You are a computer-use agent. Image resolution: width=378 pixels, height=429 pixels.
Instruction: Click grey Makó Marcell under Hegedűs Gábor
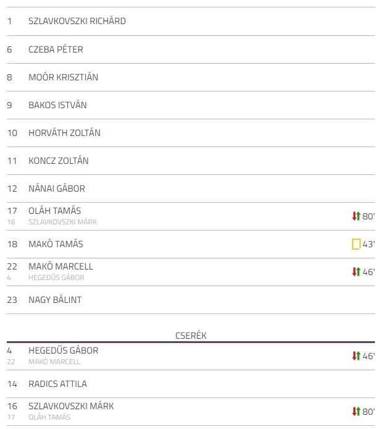pos(54,362)
